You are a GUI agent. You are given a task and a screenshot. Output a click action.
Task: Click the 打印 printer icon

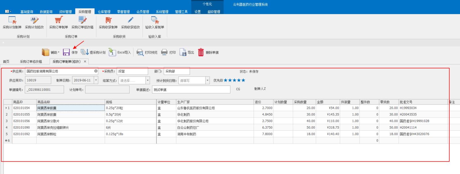(164, 52)
